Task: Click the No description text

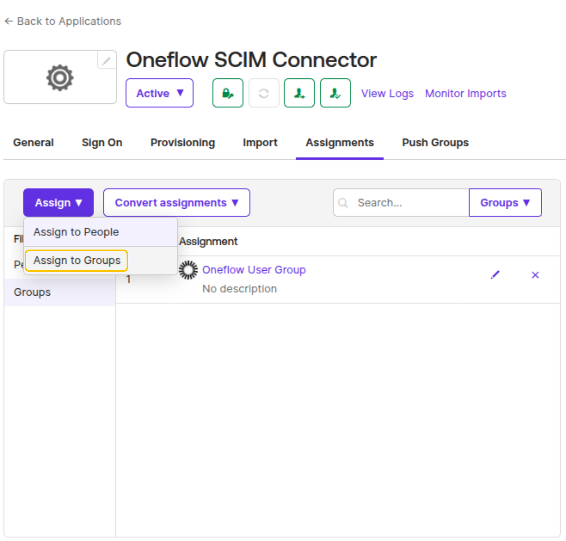Action: click(x=239, y=289)
